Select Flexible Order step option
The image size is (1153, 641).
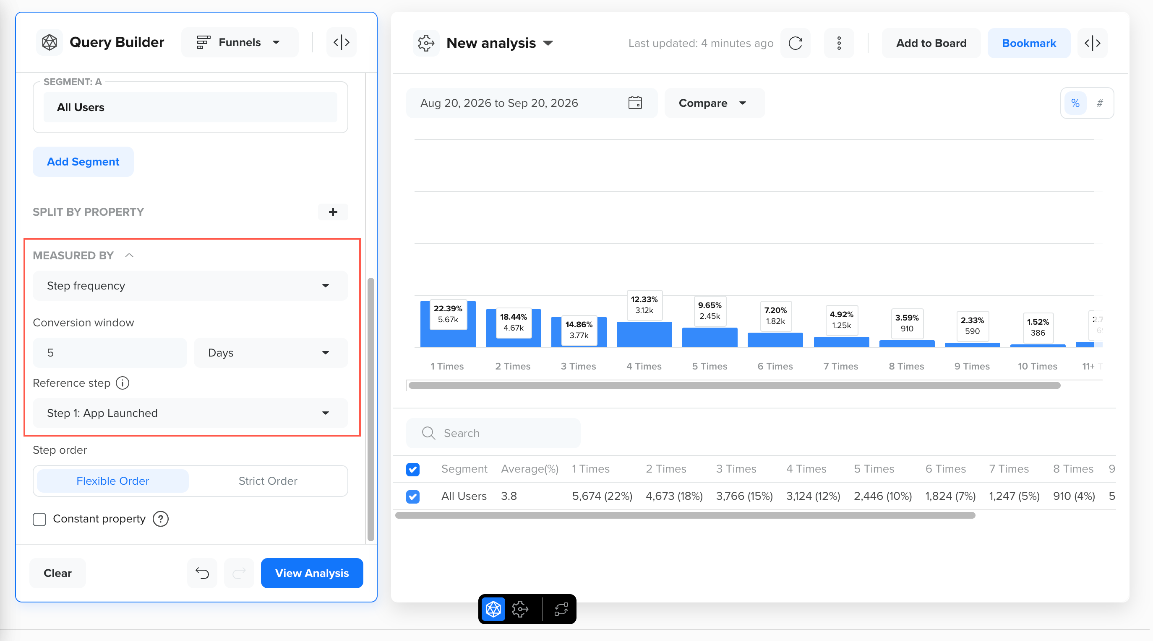[x=113, y=481]
